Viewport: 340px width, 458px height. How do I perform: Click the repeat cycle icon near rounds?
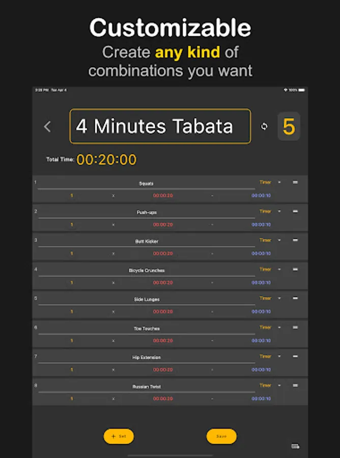click(264, 127)
